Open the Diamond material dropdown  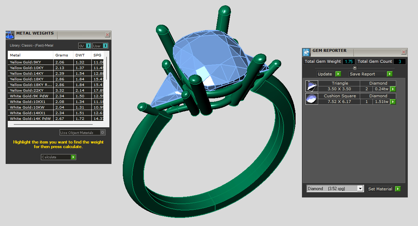tap(360, 189)
